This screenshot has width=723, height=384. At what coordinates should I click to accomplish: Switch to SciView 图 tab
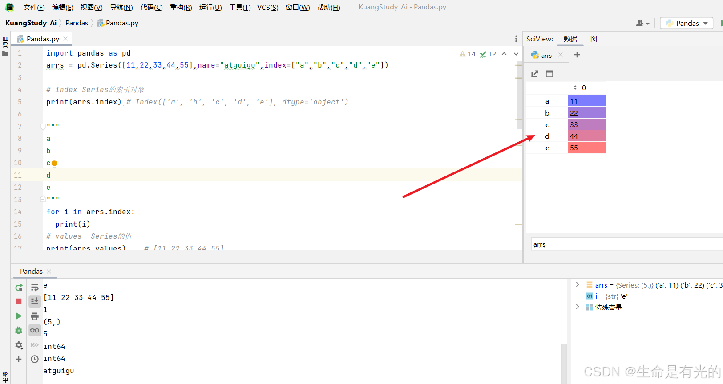594,39
